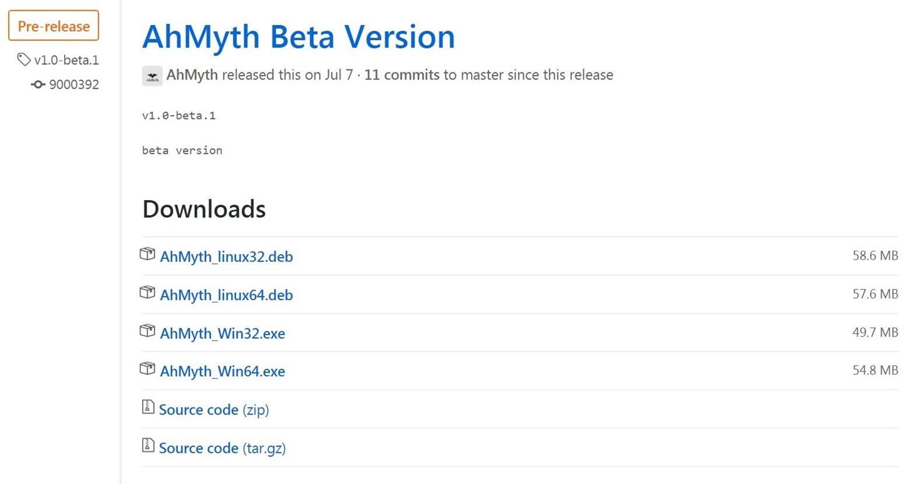The width and height of the screenshot is (912, 484).
Task: Open commit 9000392
Action: tap(74, 84)
